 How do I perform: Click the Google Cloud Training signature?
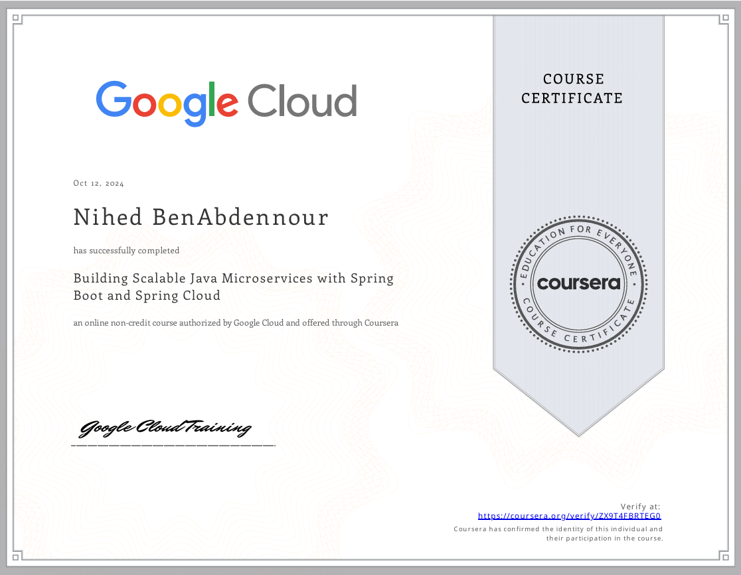pyautogui.click(x=165, y=428)
